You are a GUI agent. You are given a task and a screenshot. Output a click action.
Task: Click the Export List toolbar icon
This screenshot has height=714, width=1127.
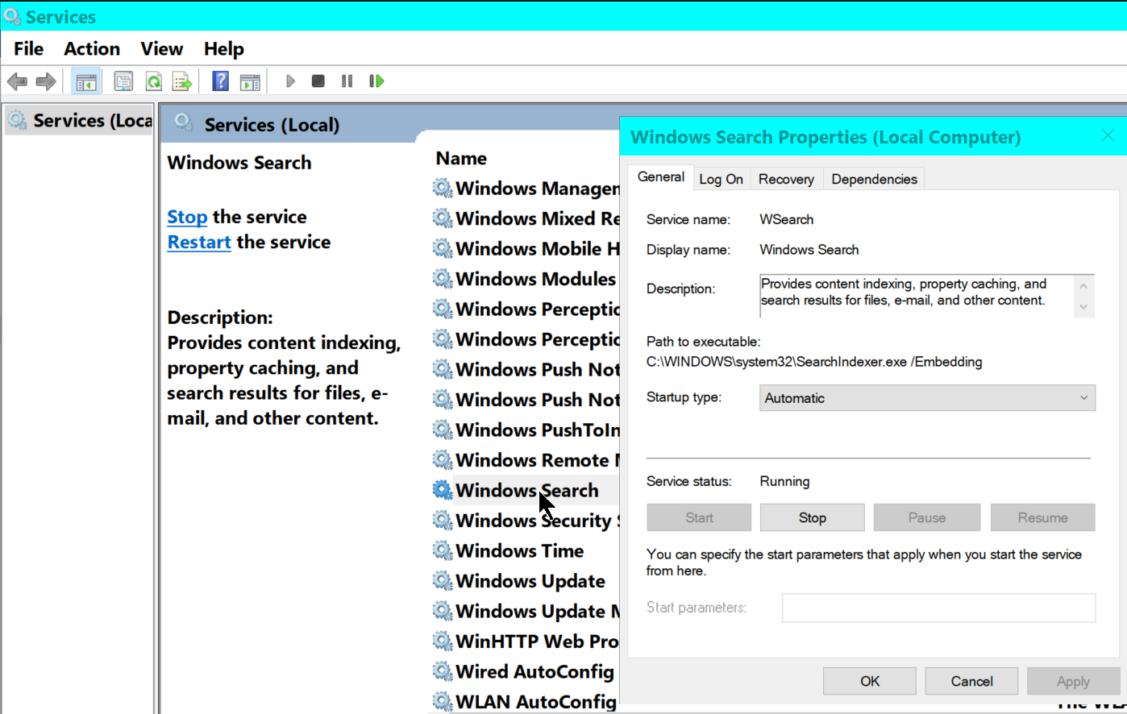(x=182, y=81)
